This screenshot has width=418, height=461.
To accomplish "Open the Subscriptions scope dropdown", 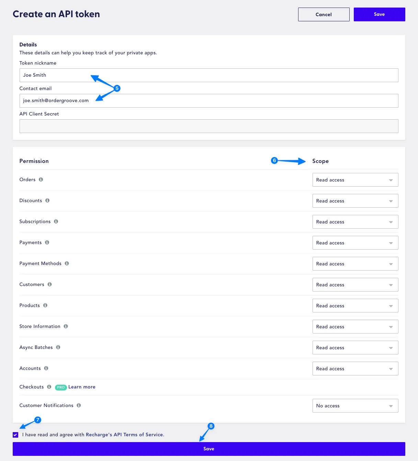I will pyautogui.click(x=355, y=222).
